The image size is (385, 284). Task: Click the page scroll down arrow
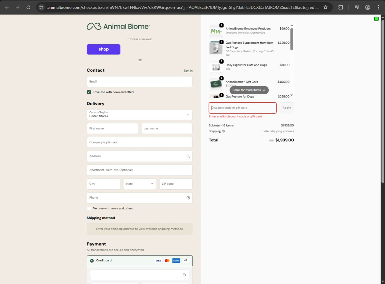point(383,281)
